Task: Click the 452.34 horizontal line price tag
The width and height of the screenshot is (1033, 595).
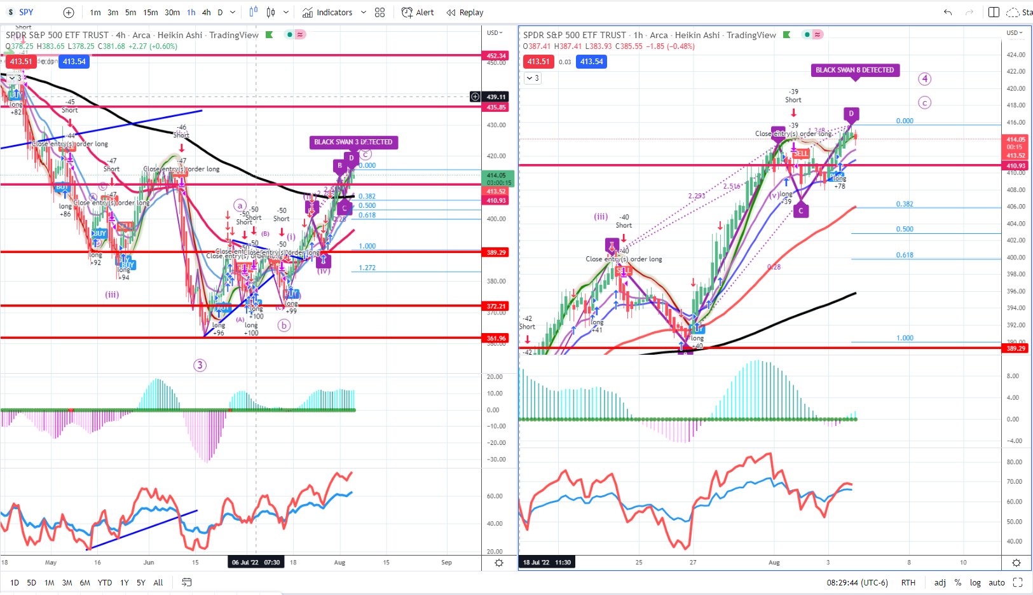Action: pyautogui.click(x=496, y=56)
